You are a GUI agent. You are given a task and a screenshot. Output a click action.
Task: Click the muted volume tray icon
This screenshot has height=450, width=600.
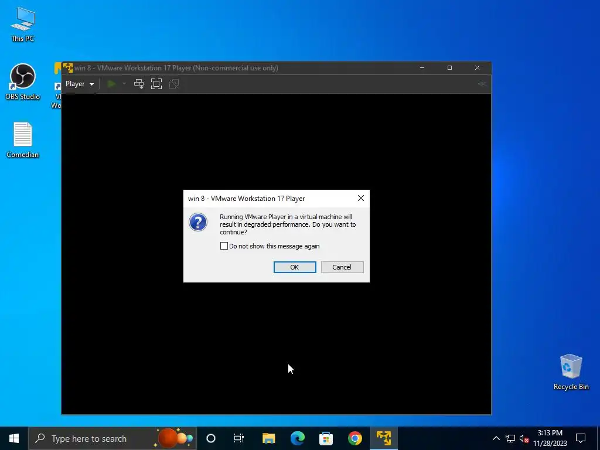coord(524,438)
